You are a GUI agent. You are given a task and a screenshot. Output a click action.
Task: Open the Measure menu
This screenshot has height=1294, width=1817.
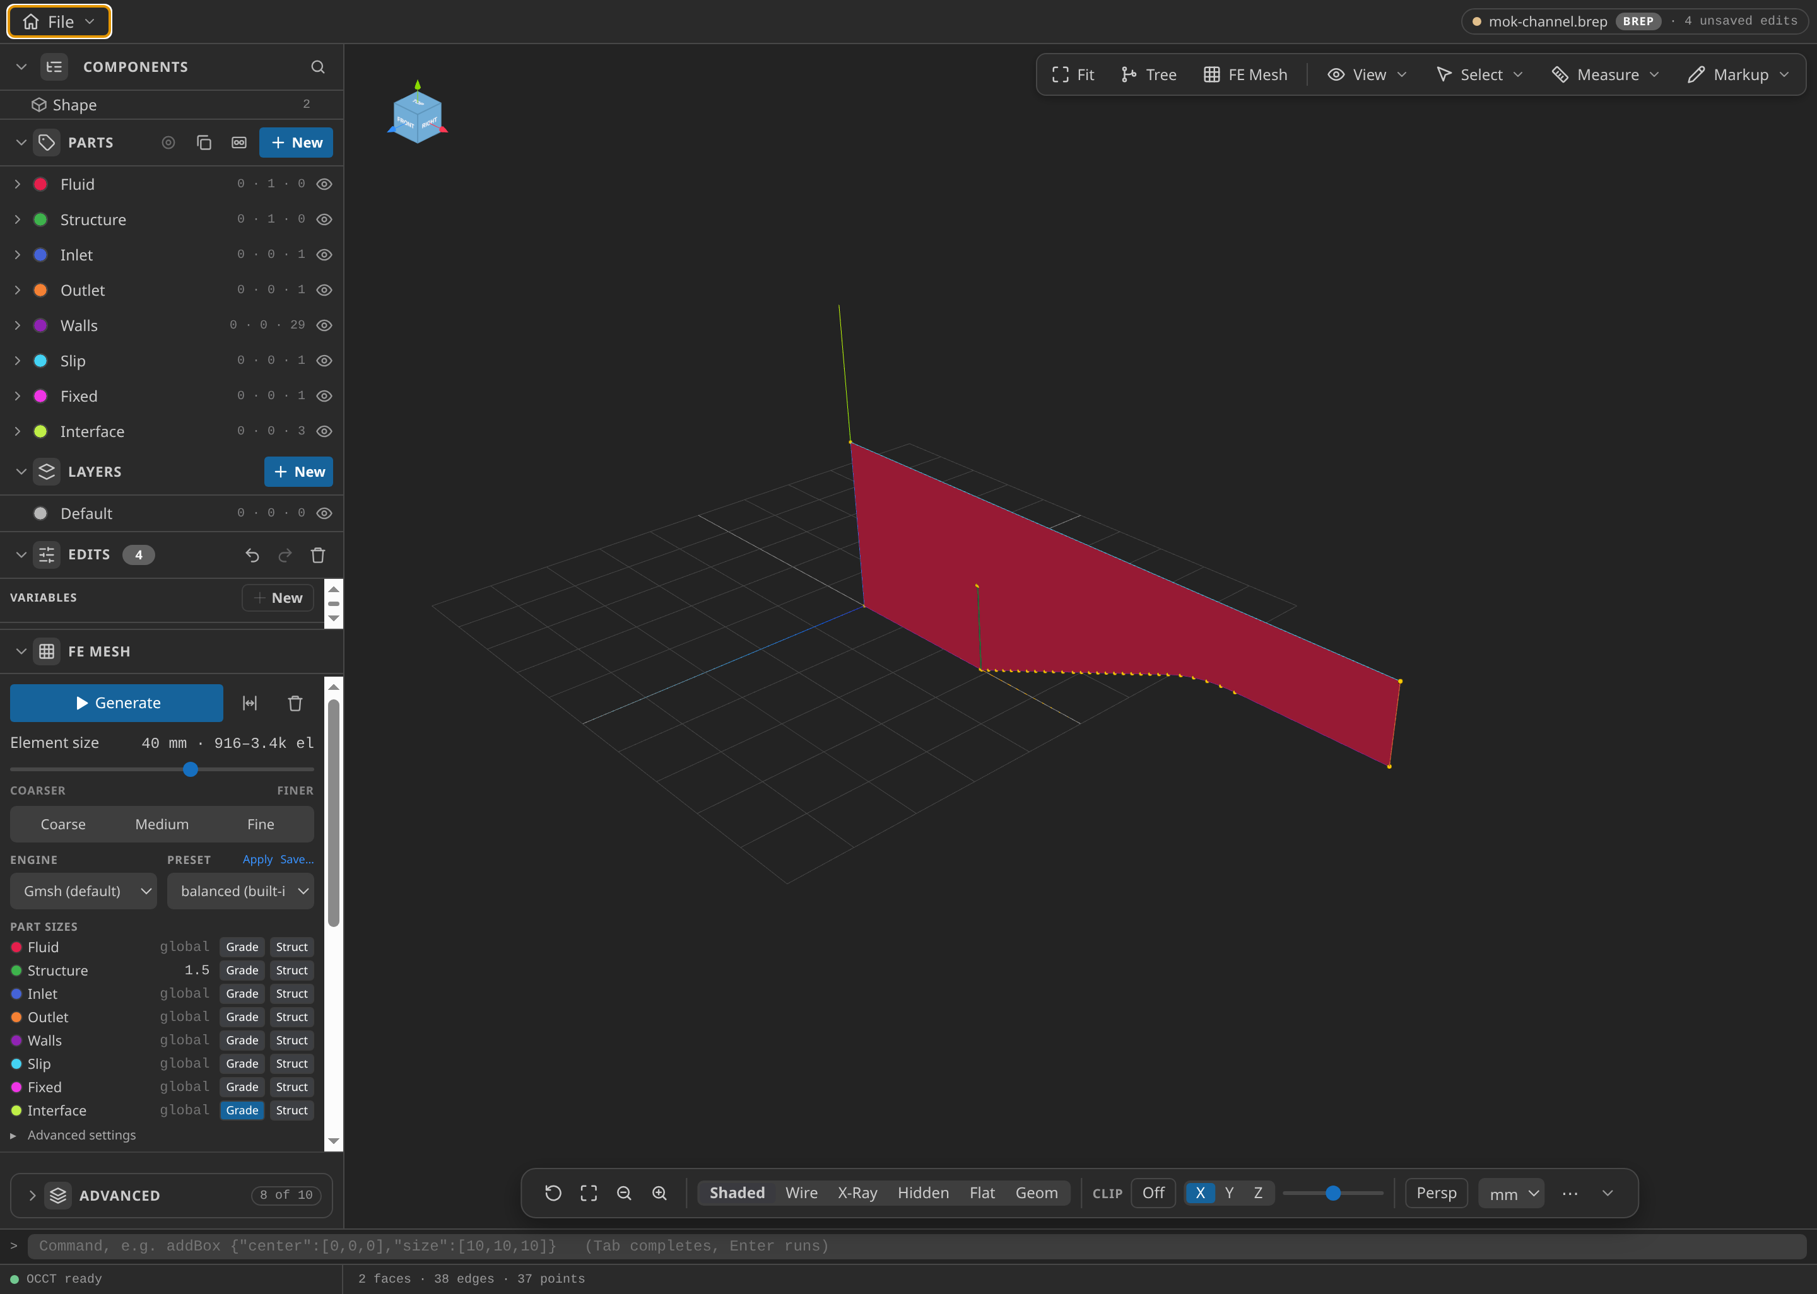[1605, 75]
